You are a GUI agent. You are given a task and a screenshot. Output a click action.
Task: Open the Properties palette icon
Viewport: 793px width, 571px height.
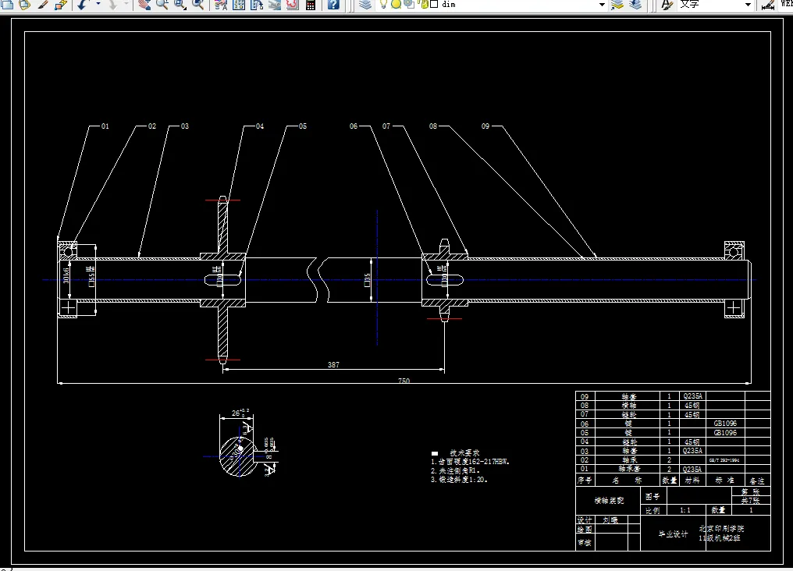(x=221, y=5)
